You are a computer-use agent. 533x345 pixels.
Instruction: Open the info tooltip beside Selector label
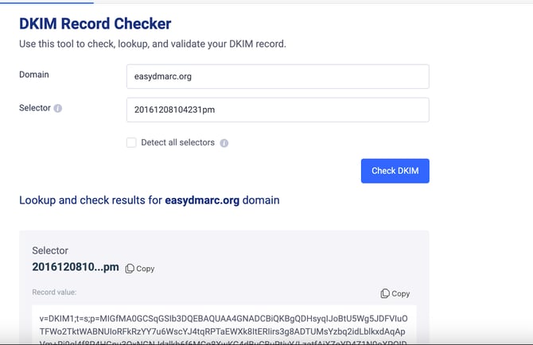point(58,108)
